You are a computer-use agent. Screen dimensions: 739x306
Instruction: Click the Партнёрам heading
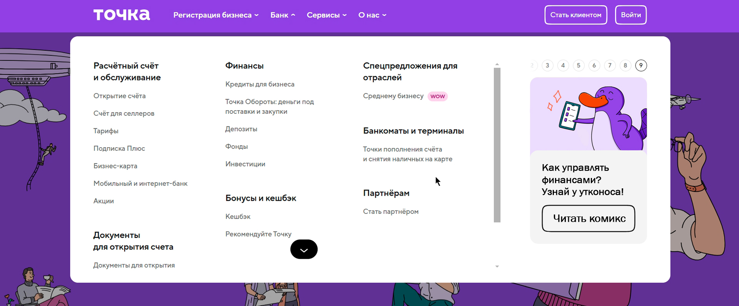(x=386, y=193)
